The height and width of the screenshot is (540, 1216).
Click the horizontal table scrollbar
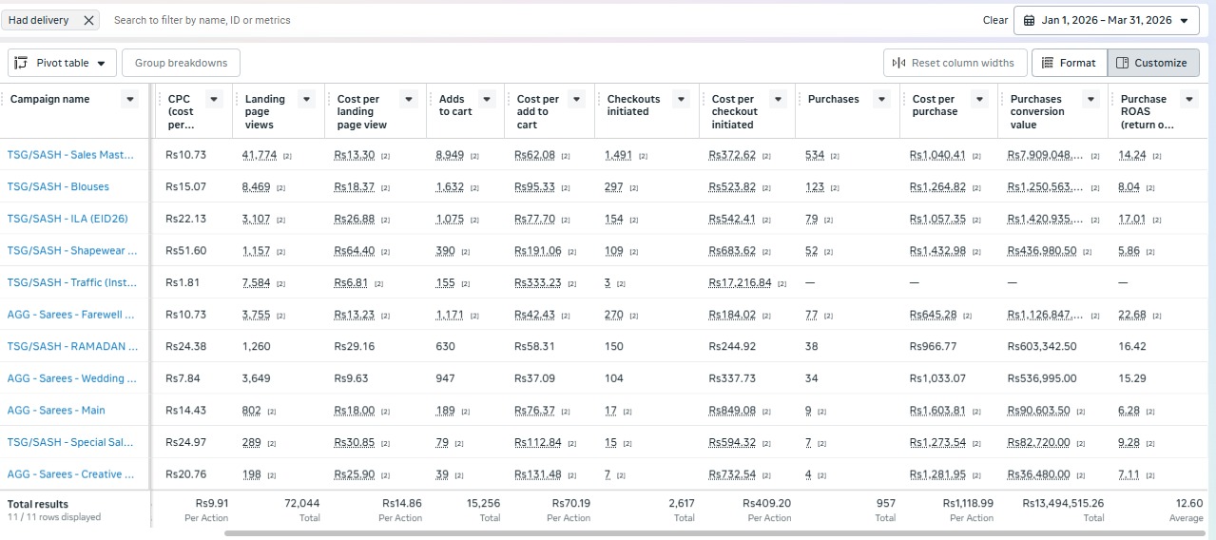[716, 533]
